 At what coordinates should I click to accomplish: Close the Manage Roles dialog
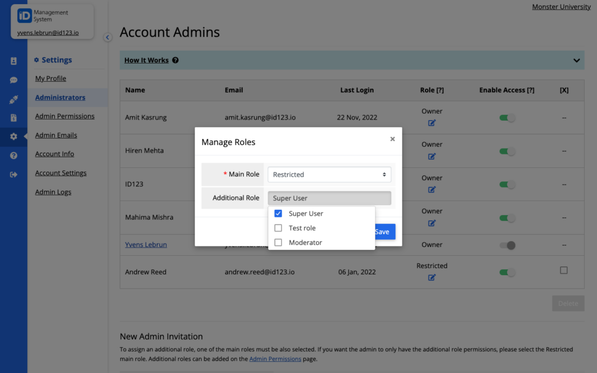point(392,139)
